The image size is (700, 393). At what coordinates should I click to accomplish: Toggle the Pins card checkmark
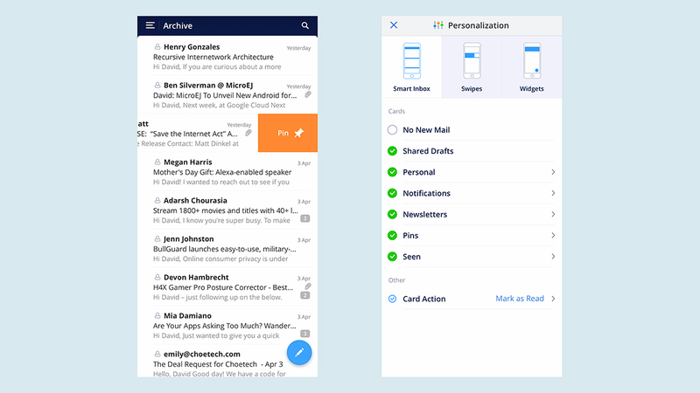click(392, 235)
